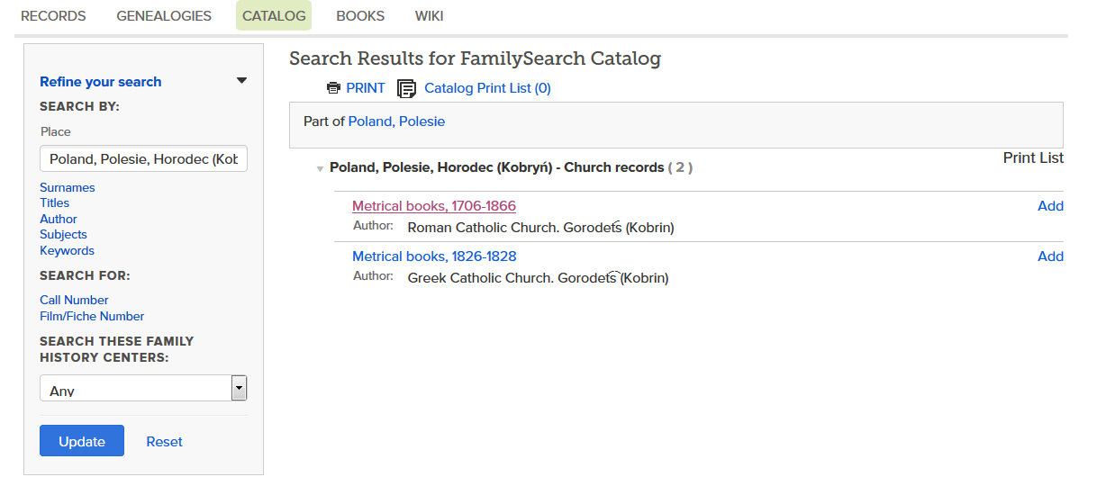Click the printer icon next to PRINT

[x=333, y=88]
